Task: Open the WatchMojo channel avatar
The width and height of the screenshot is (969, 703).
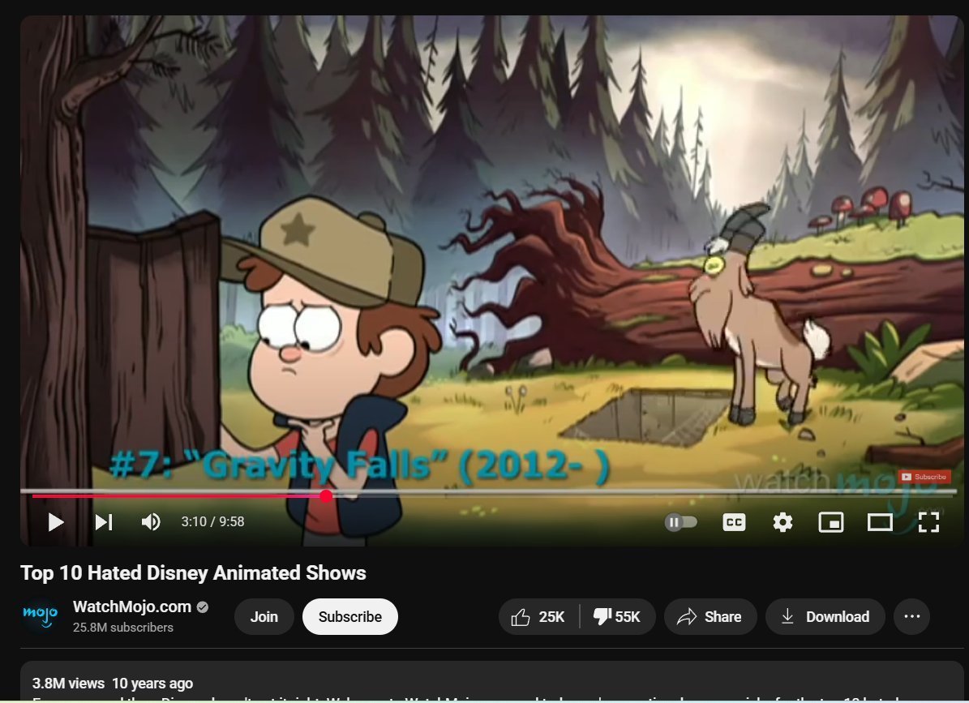Action: click(41, 616)
